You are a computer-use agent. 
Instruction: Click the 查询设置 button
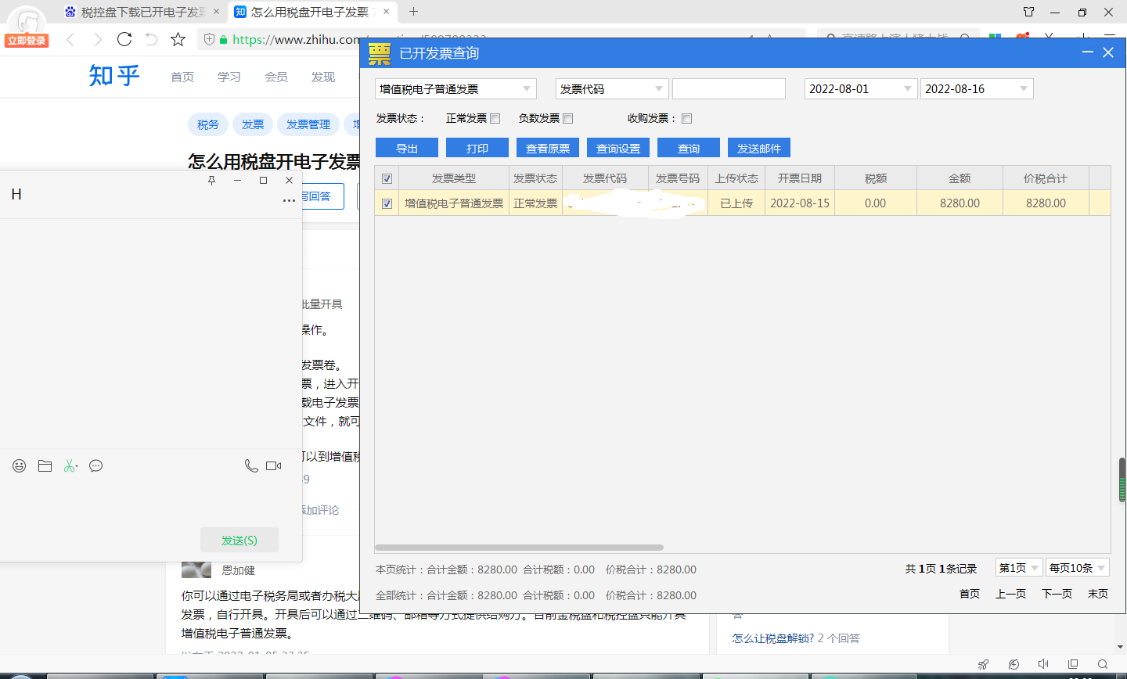[x=618, y=148]
